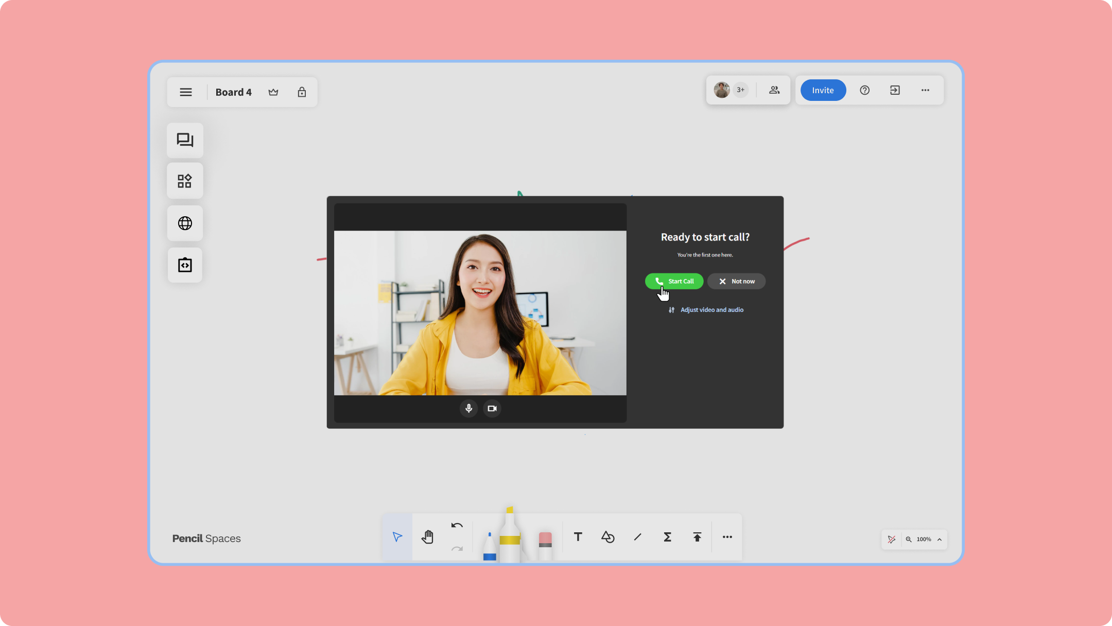Toggle board lock icon
Screen dimensions: 1112x626
point(302,92)
